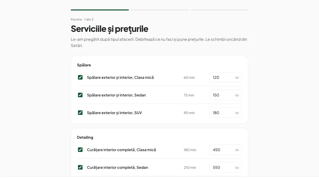
Task: Edit the 120 lei price field
Action: tap(226, 77)
